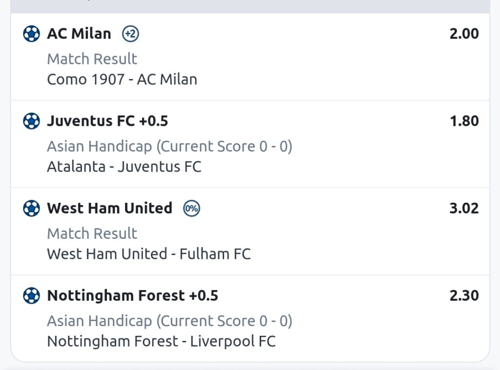Click Match Result label under AC Milan
The image size is (500, 370).
pos(92,59)
